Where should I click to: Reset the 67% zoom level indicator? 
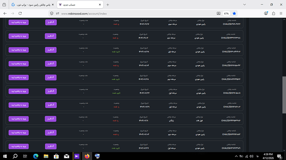(226, 14)
